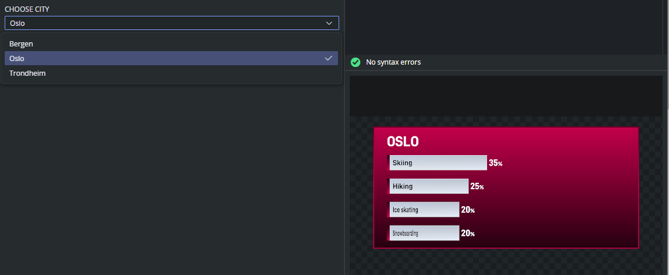Click the 25% value next to Hiking
The height and width of the screenshot is (275, 669).
tap(477, 186)
